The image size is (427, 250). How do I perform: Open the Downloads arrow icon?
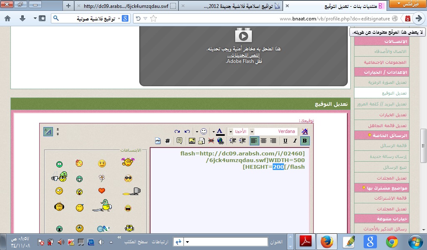coord(23,18)
